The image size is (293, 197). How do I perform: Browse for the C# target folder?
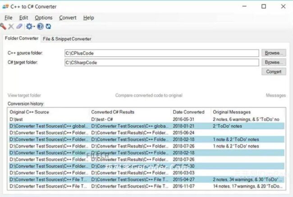274,62
